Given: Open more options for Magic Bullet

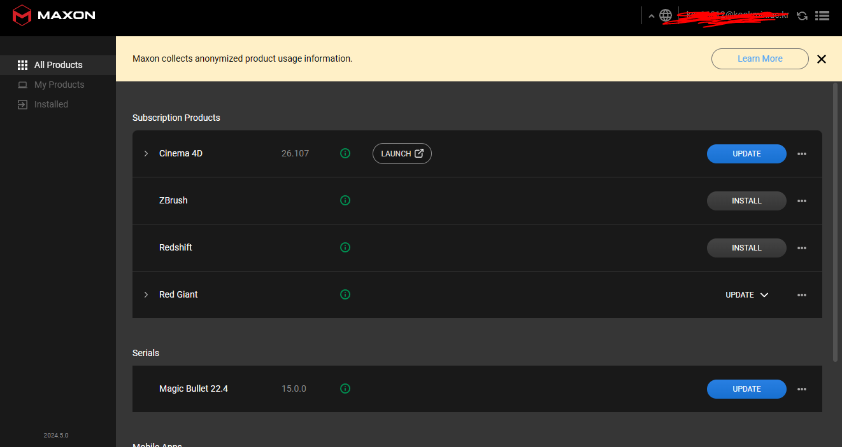Looking at the screenshot, I should coord(802,389).
